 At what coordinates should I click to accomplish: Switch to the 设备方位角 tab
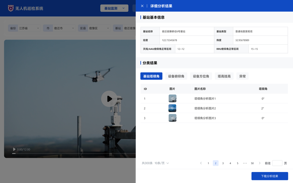tap(201, 76)
